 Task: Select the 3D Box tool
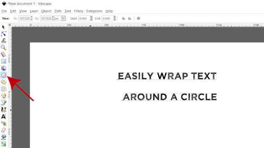point(4,68)
